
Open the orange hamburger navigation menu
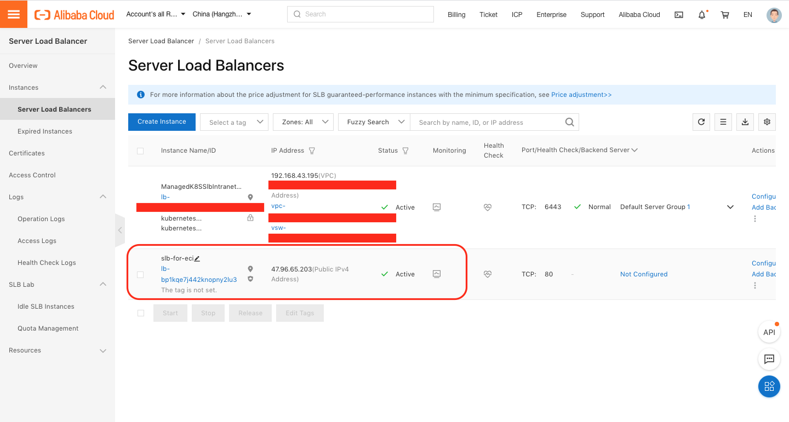tap(14, 14)
